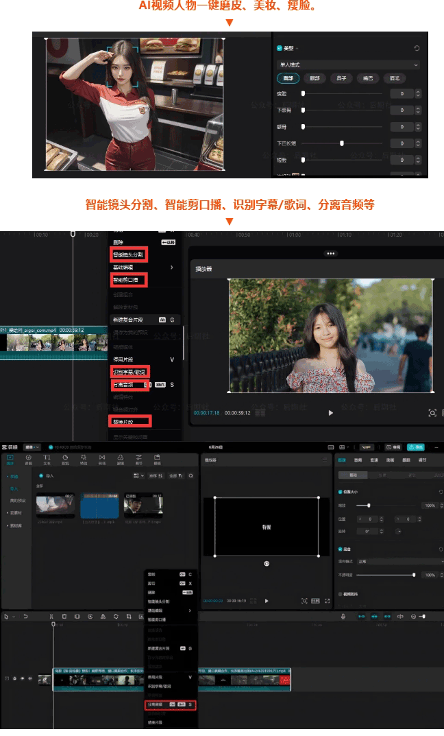Click the undo arrow in the timeline toolbar

click(26, 617)
